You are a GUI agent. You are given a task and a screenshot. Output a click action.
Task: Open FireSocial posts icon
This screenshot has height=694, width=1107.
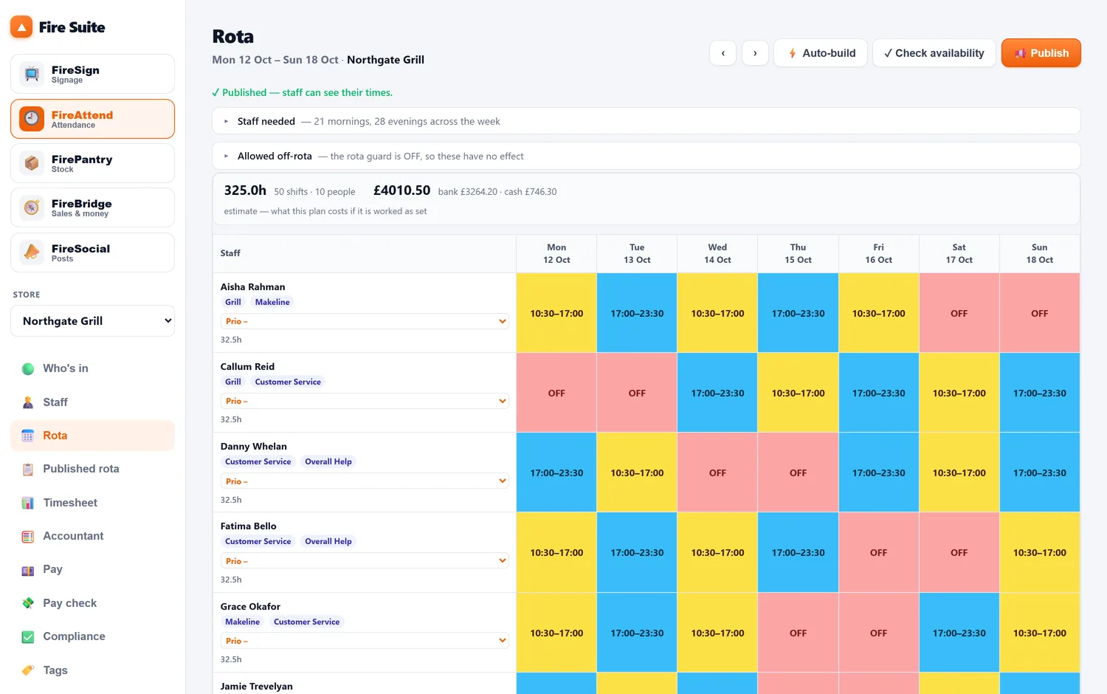(x=32, y=252)
